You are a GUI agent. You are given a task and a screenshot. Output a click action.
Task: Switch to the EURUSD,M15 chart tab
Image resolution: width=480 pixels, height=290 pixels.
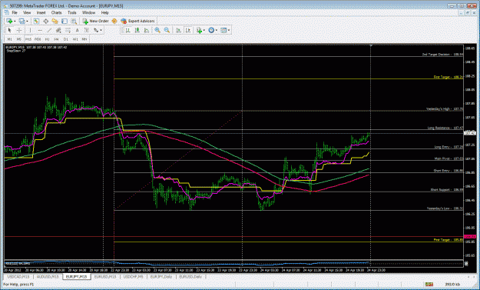pos(105,277)
